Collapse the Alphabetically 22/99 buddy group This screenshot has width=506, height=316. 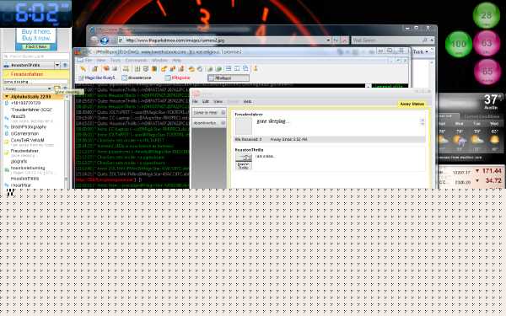pyautogui.click(x=7, y=97)
